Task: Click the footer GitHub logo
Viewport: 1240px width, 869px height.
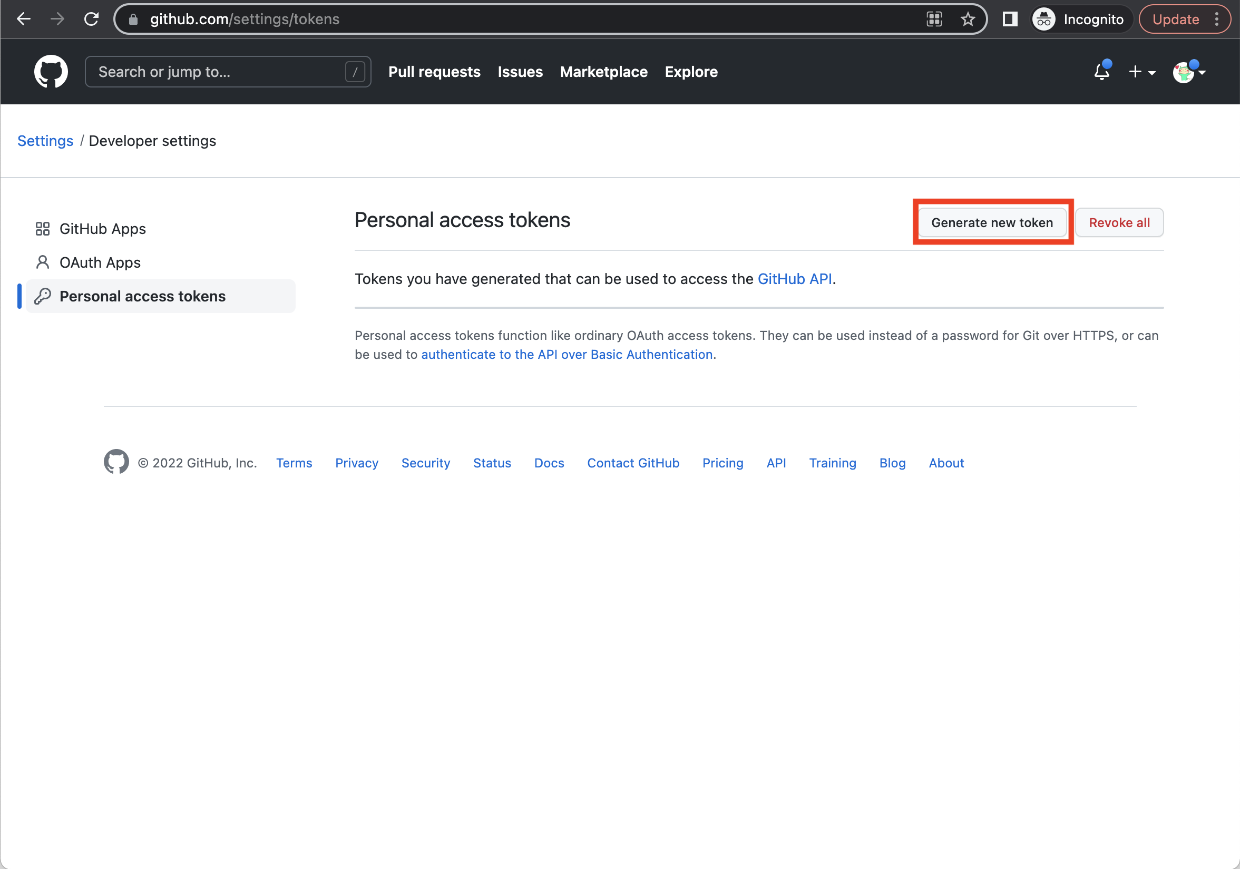Action: coord(116,462)
